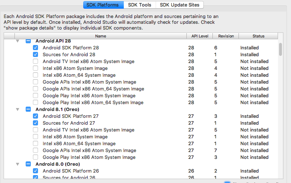Click Installed status of Android SDK Platform 27
This screenshot has width=291, height=183.
pyautogui.click(x=249, y=116)
